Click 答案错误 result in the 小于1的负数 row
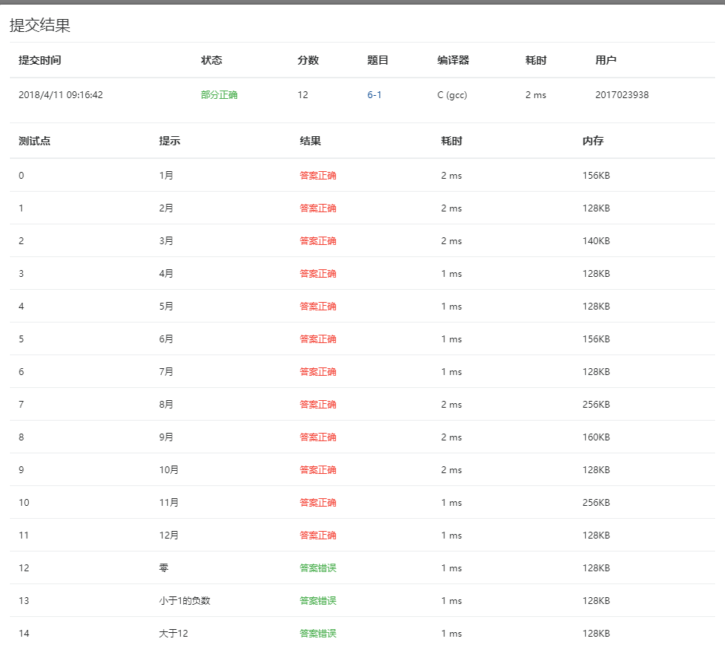The height and width of the screenshot is (658, 725). point(318,601)
